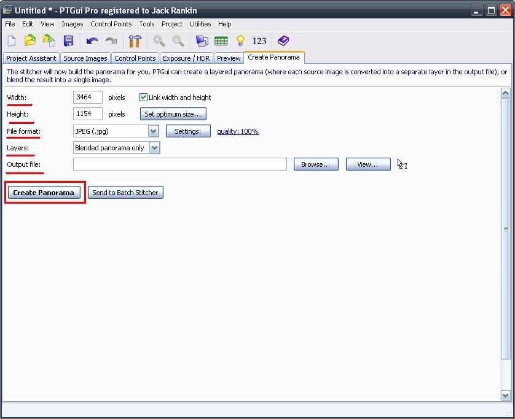The height and width of the screenshot is (419, 515).
Task: Click the quality: 100% link
Action: pyautogui.click(x=238, y=131)
